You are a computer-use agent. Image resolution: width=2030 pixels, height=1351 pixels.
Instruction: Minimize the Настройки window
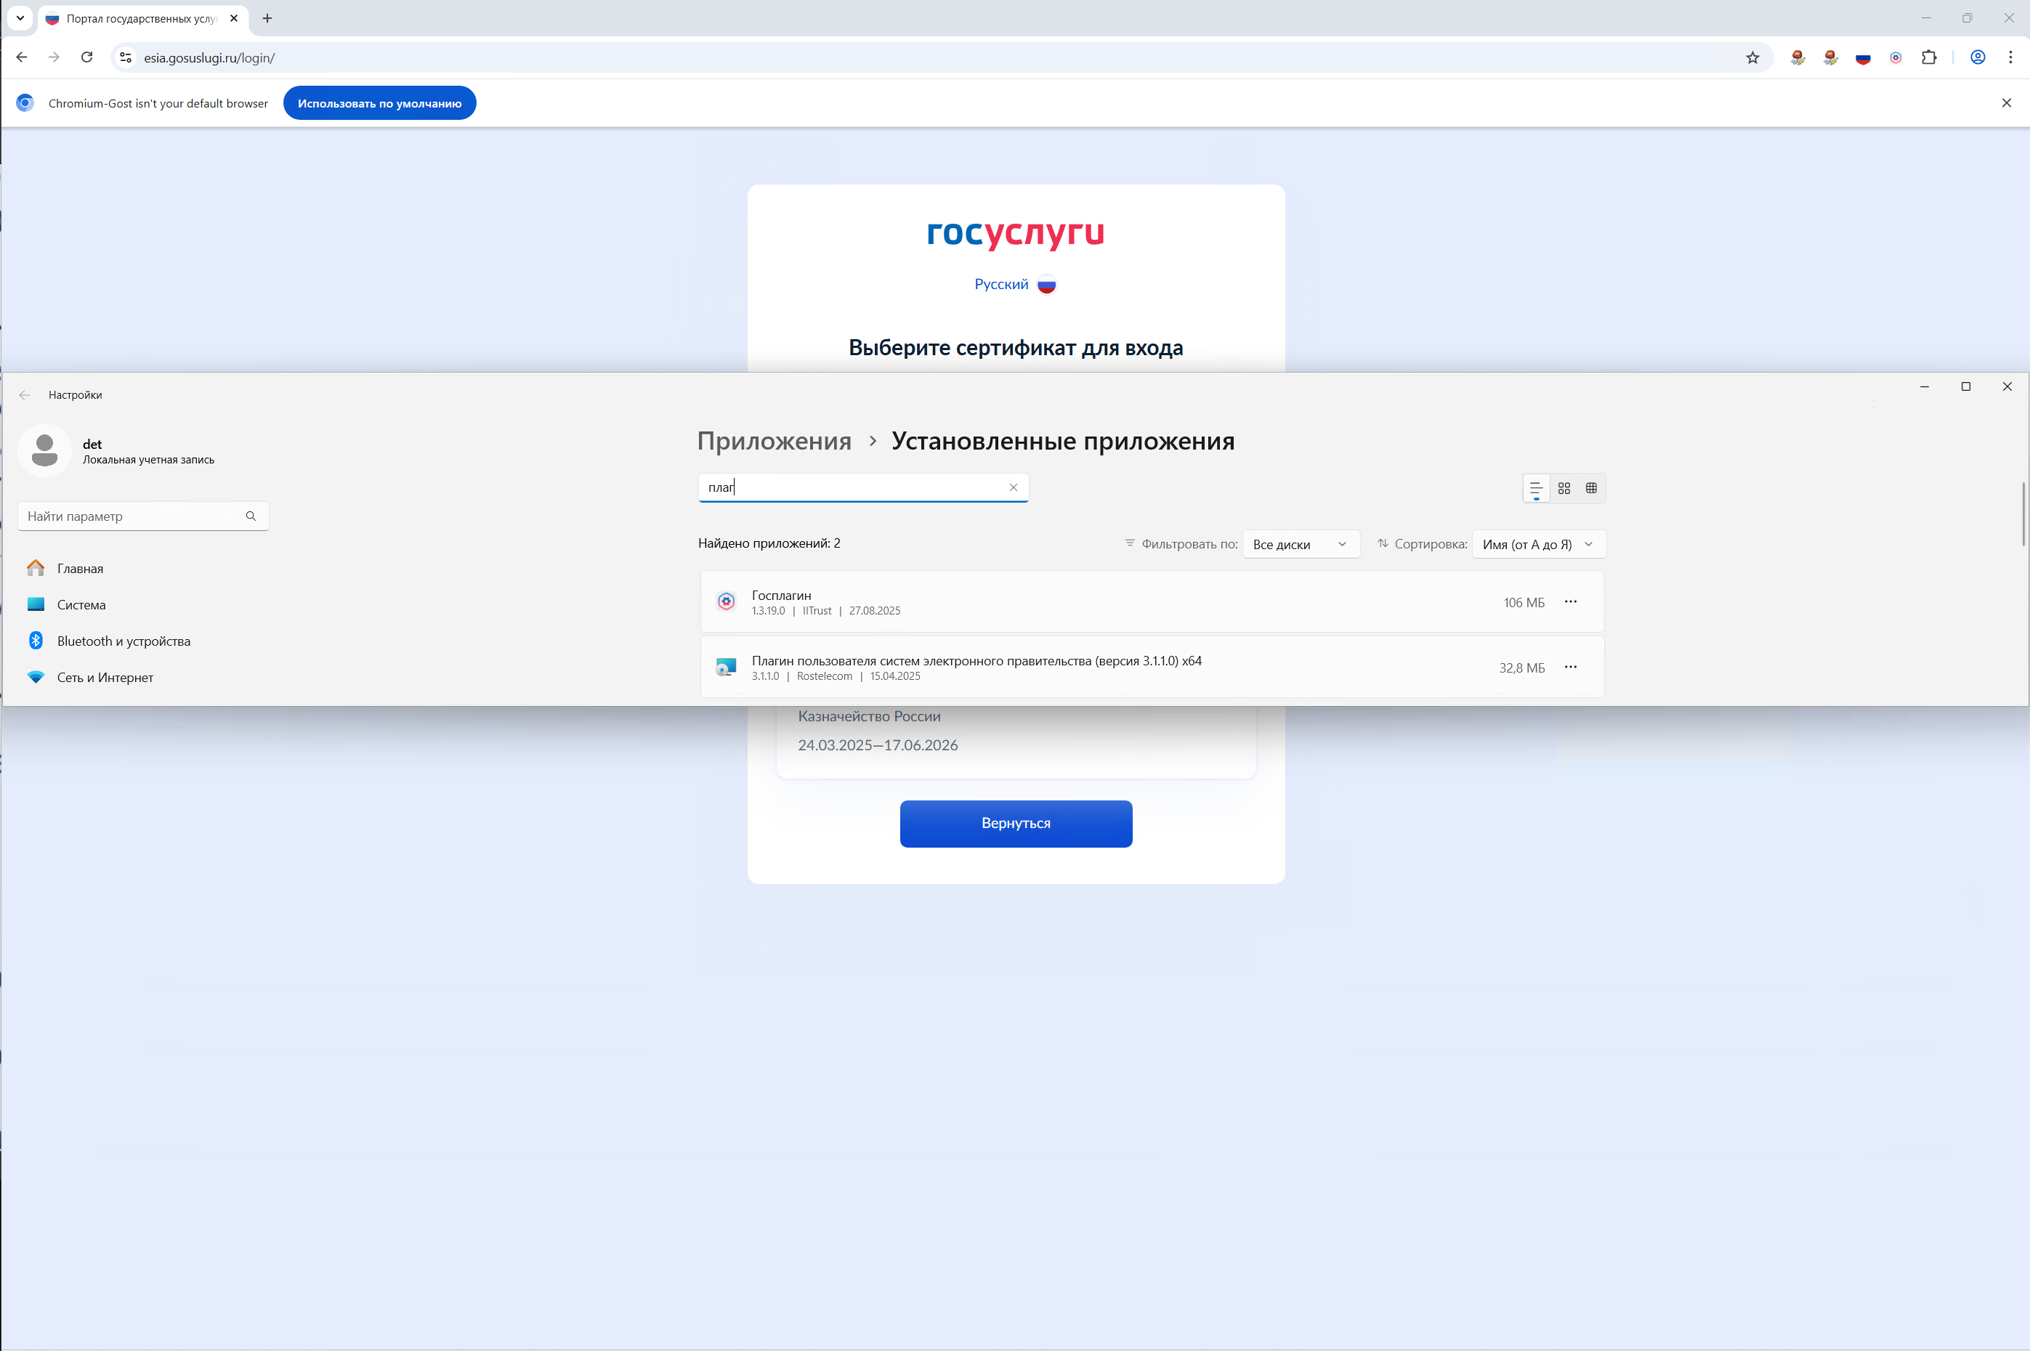(1924, 387)
